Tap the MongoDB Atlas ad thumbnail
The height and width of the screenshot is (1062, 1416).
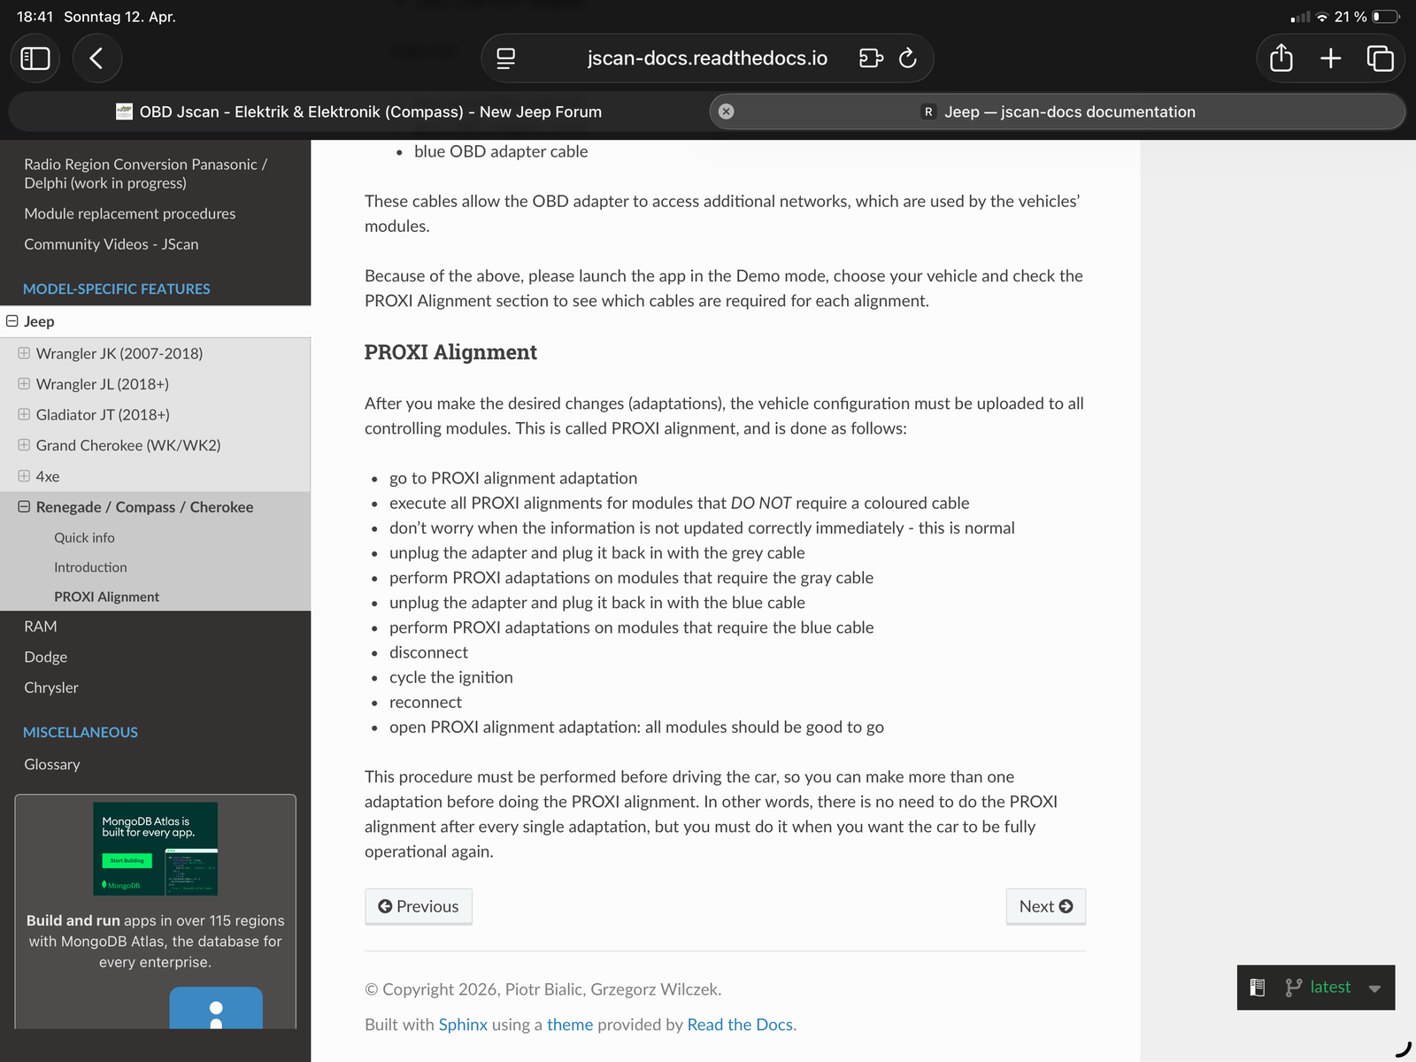point(155,849)
